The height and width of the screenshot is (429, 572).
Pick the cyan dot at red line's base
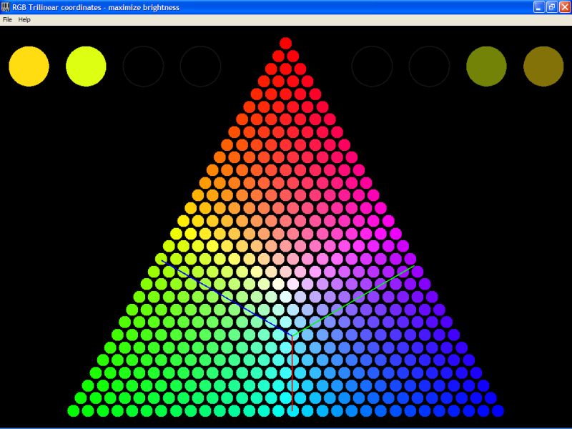pyautogui.click(x=292, y=410)
